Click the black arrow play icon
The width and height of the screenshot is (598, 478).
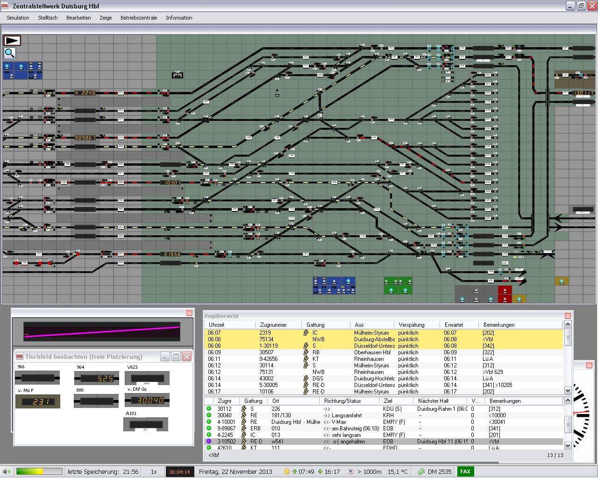coord(12,41)
